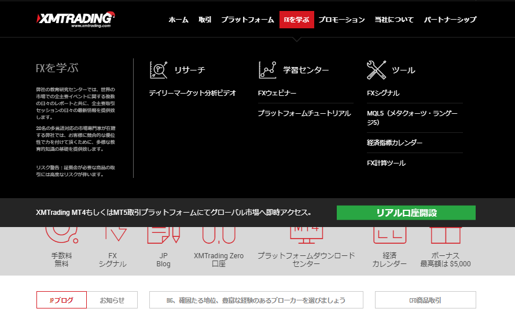Open プラットフォームチュートリアル link
Viewport: 515px width, 316px height.
304,113
